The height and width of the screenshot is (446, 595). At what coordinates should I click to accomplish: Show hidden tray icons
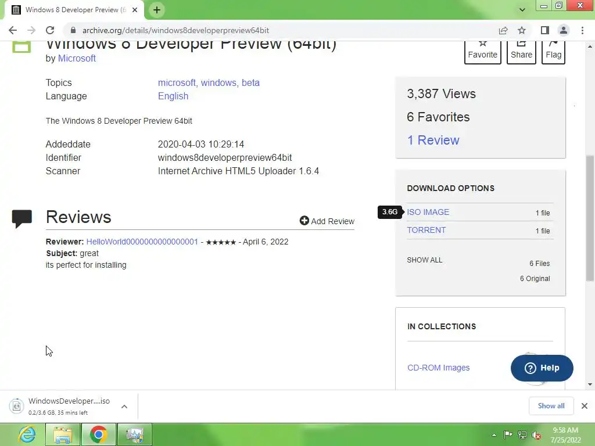pyautogui.click(x=494, y=435)
